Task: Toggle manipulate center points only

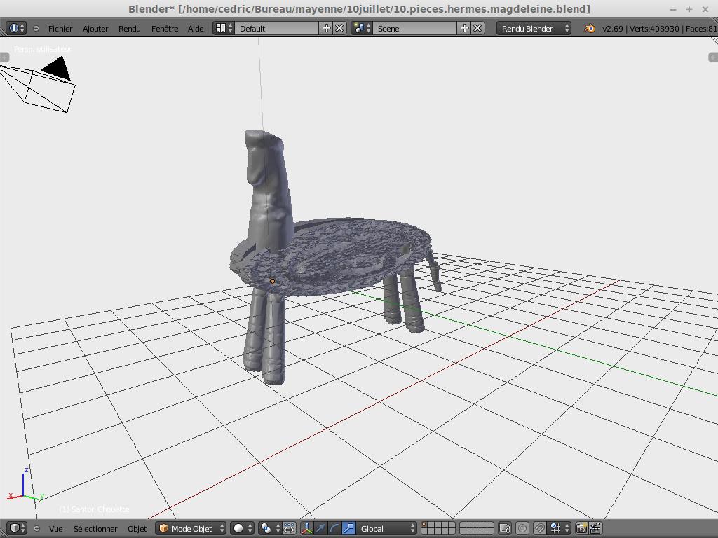Action: (x=289, y=528)
